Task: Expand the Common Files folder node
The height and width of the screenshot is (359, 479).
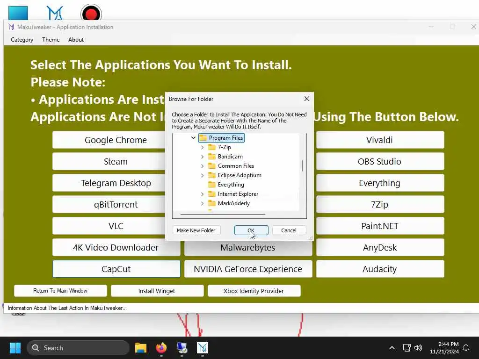Action: [202, 166]
